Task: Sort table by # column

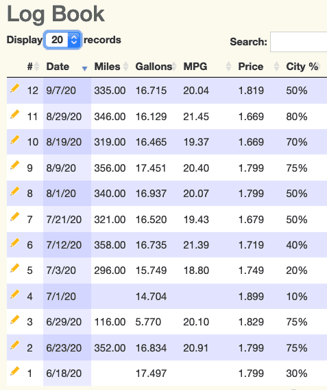Action: pyautogui.click(x=33, y=67)
